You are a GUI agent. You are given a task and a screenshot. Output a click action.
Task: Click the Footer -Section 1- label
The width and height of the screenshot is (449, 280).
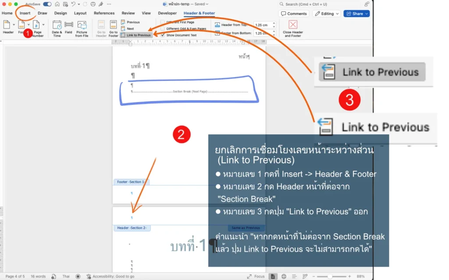[131, 182]
